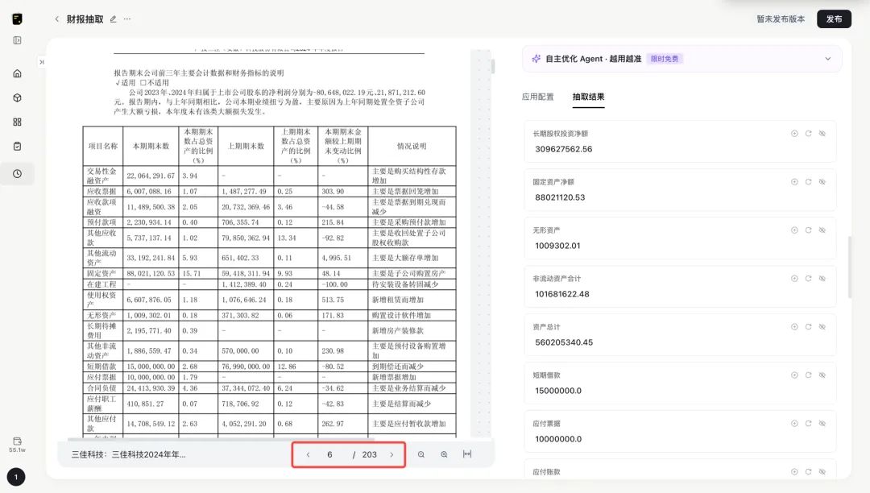The height and width of the screenshot is (493, 870).
Task: Click plus icon on 资产总计 card
Action: (x=794, y=326)
